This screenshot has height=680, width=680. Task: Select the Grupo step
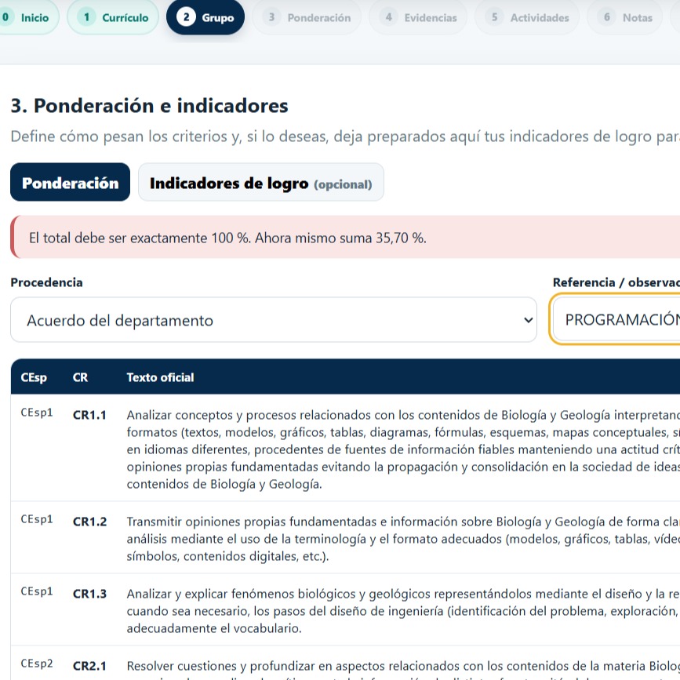[x=205, y=17]
